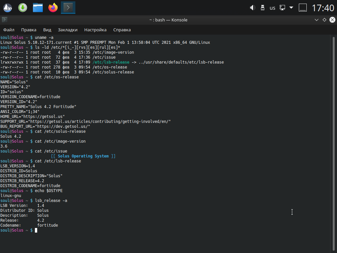Click the 'echo $OSTYPE' command
Image resolution: width=337 pixels, height=253 pixels.
click(49, 191)
